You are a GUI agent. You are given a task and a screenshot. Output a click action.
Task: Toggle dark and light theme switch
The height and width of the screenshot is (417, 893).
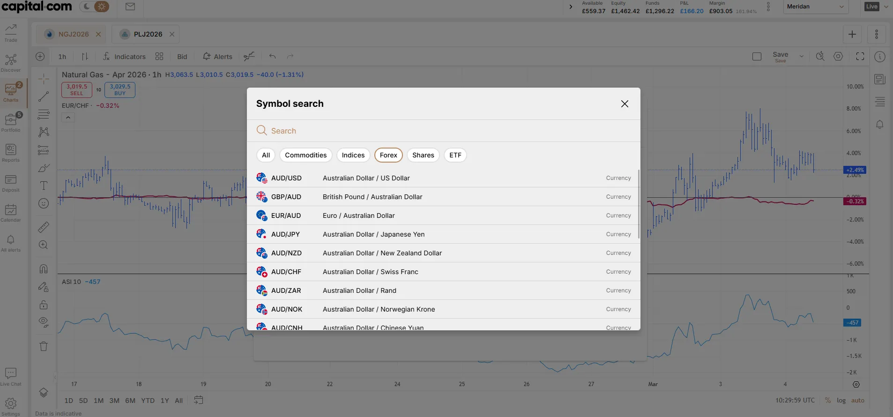click(x=94, y=7)
